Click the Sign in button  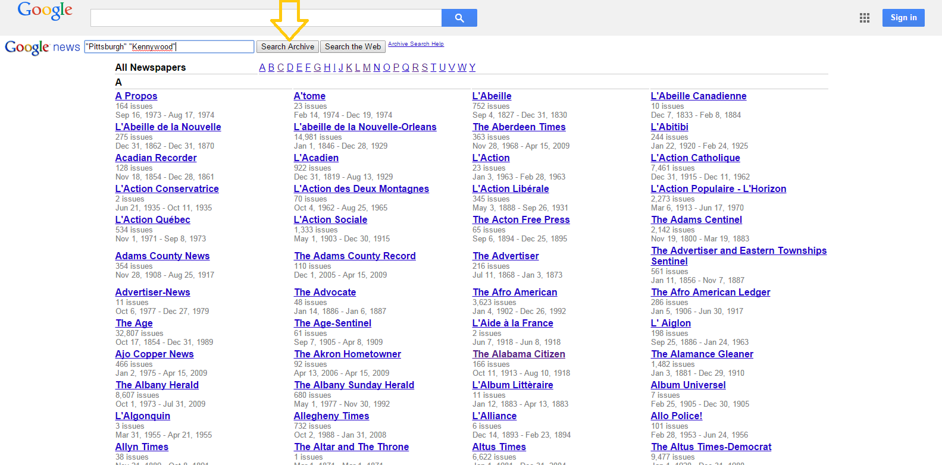click(x=903, y=18)
